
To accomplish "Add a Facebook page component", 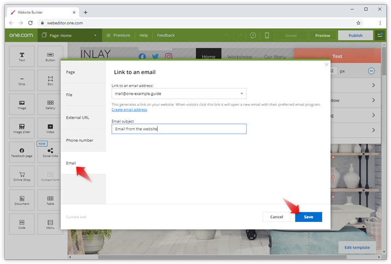I will [x=22, y=152].
